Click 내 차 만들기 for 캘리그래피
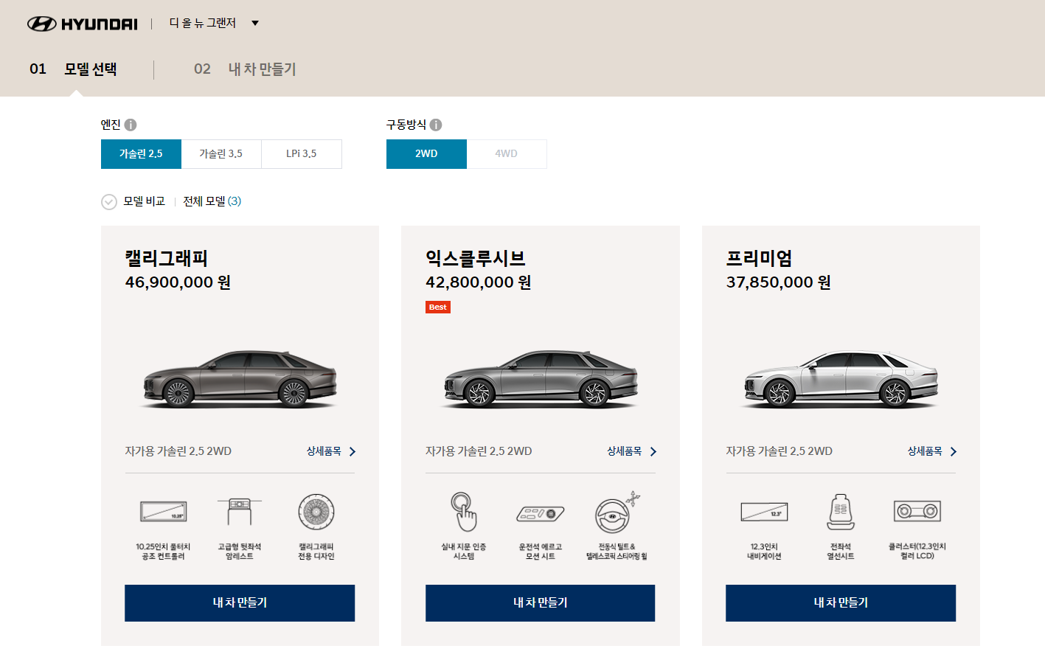 (x=240, y=603)
